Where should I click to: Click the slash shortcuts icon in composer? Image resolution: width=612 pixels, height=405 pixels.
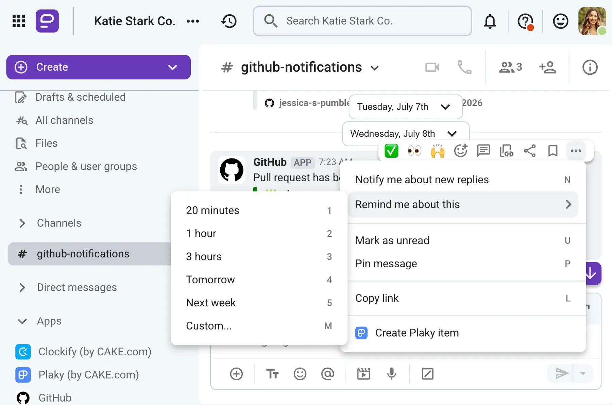427,374
